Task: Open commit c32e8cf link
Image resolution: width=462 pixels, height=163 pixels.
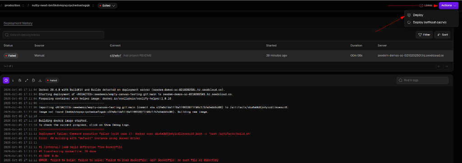Action: click(x=115, y=56)
